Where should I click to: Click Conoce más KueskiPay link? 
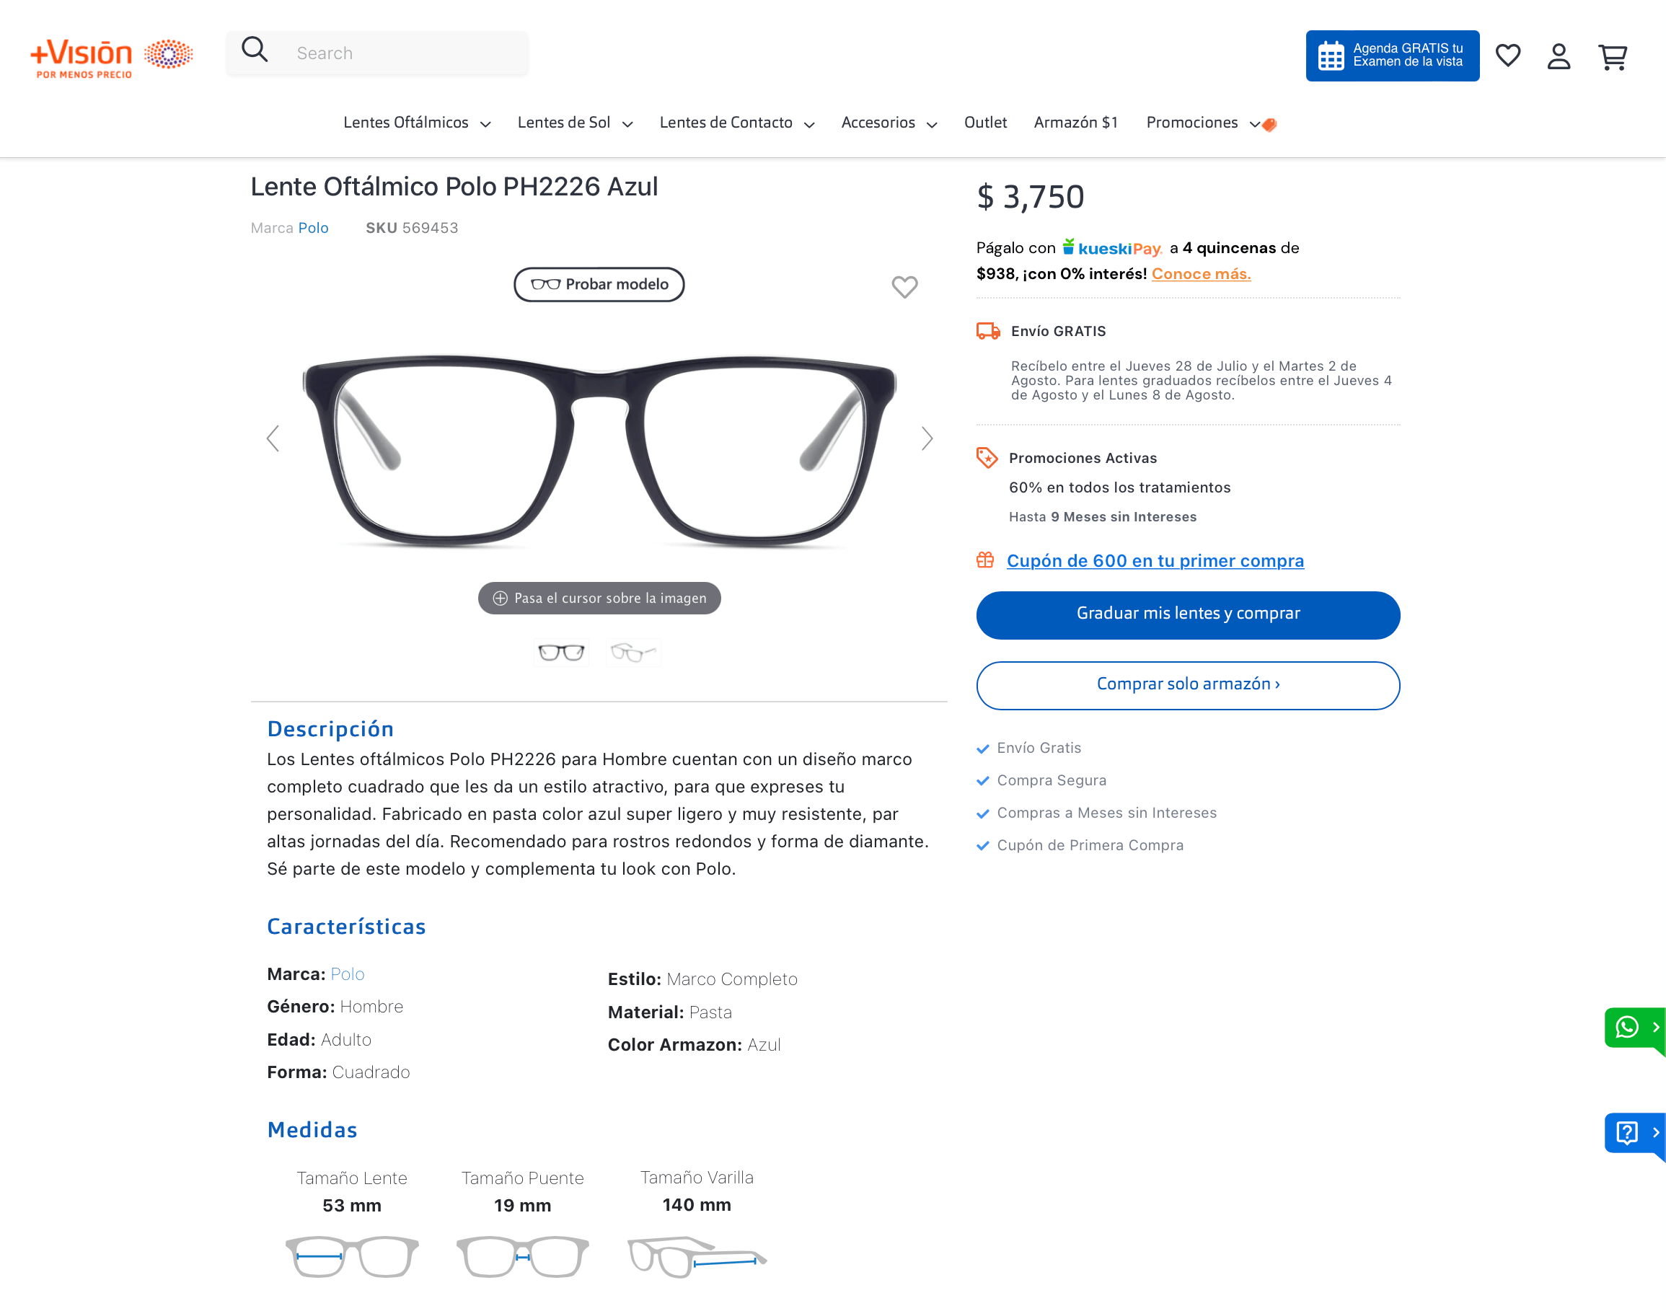(x=1198, y=273)
